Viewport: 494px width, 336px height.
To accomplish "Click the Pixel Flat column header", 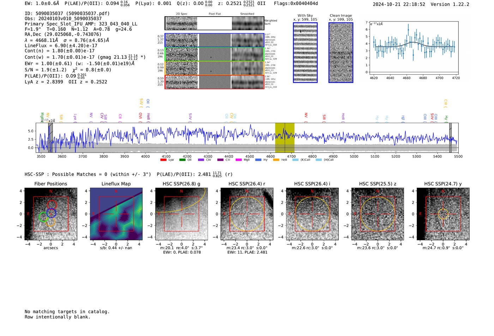I will tap(215, 14).
